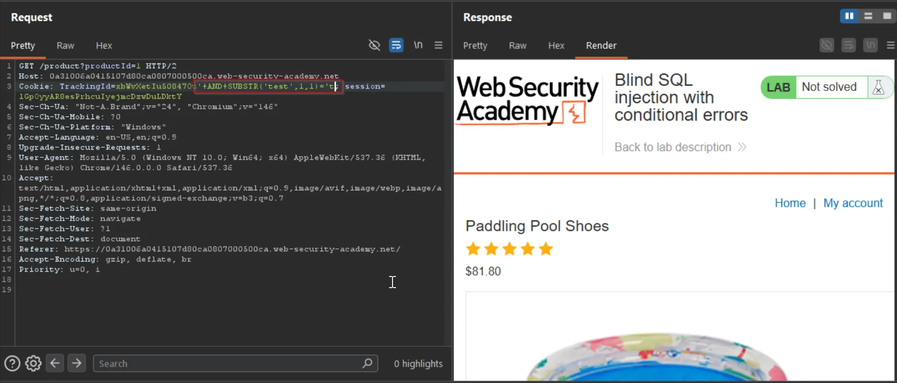897x383 pixels.
Task: Click the SUBSTR injection payload text
Action: tap(268, 86)
